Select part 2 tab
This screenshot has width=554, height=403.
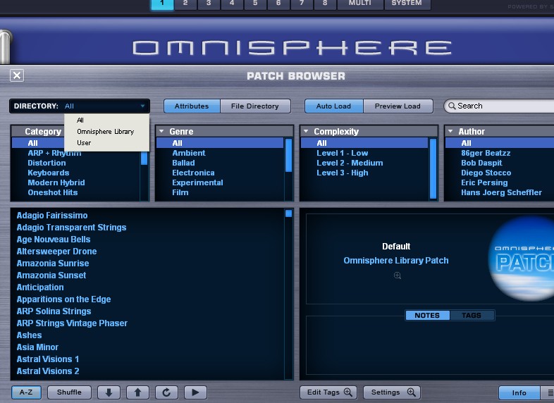tap(185, 4)
